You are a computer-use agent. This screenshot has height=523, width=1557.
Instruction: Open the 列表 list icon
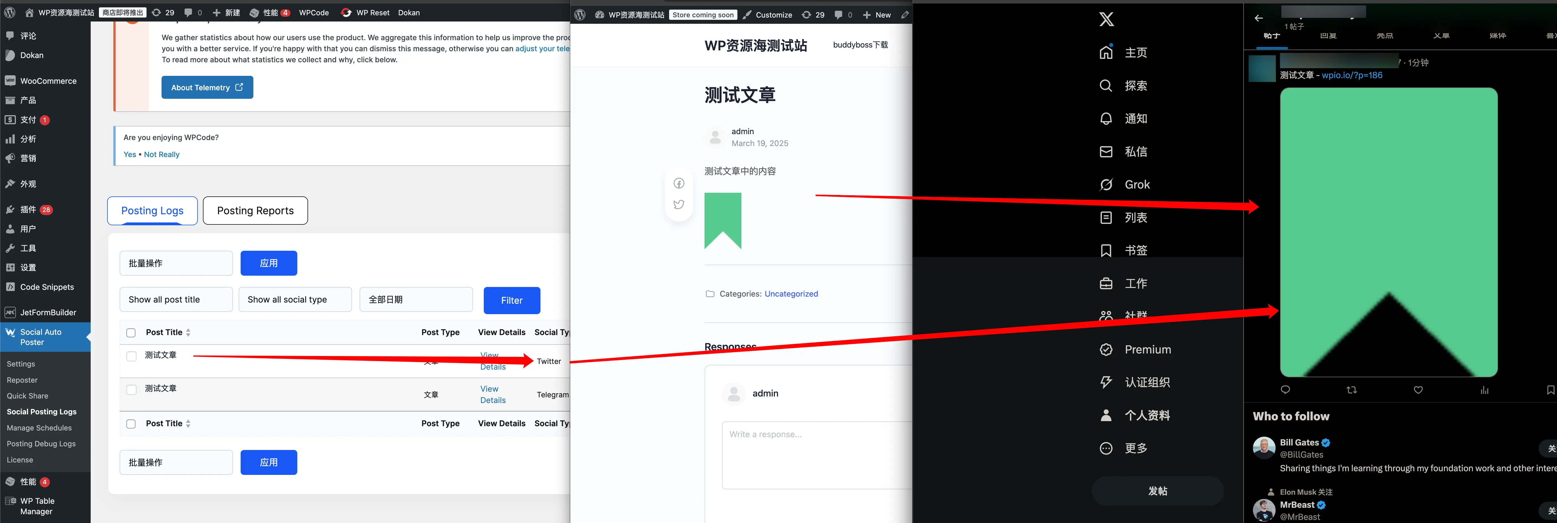[x=1106, y=217]
